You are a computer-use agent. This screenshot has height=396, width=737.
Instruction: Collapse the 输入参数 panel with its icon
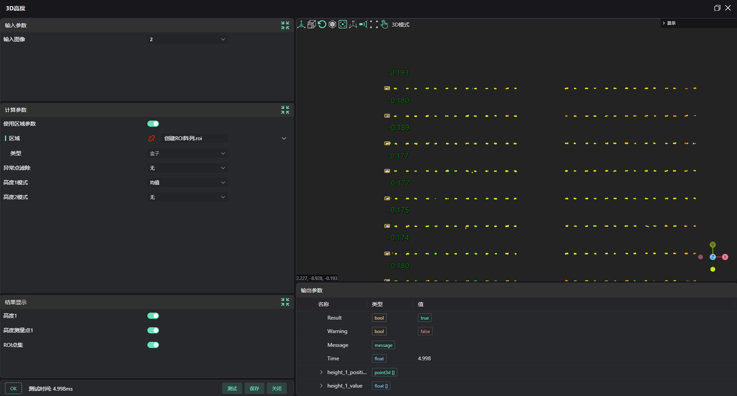click(x=285, y=25)
